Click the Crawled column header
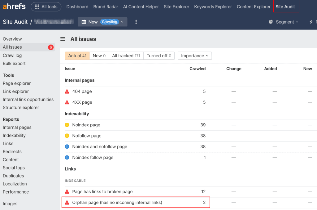 click(x=198, y=69)
